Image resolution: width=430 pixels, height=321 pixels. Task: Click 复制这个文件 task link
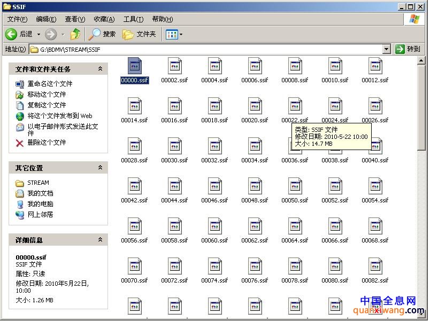[47, 105]
